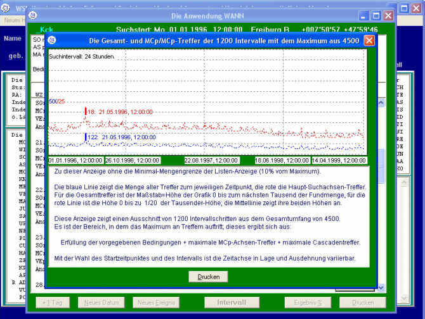Image resolution: width=425 pixels, height=319 pixels.
Task: Minimize the Die Anwendung WANN window
Action: click(x=363, y=16)
